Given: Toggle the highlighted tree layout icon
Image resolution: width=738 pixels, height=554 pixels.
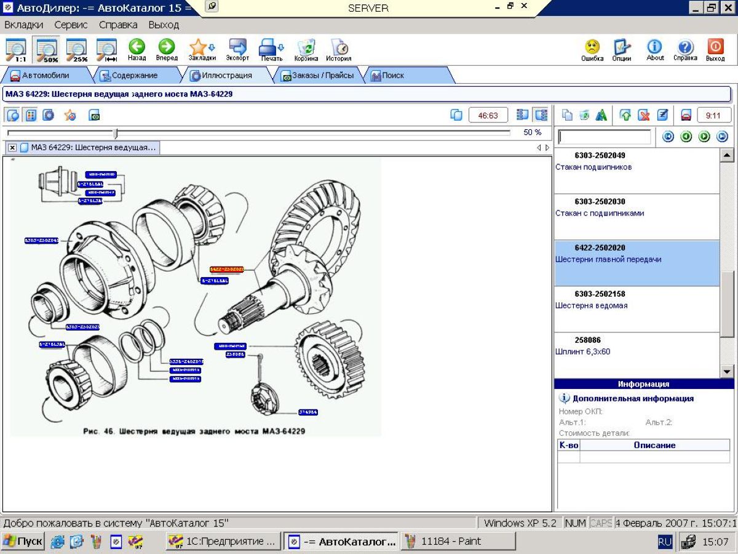Looking at the screenshot, I should (541, 115).
